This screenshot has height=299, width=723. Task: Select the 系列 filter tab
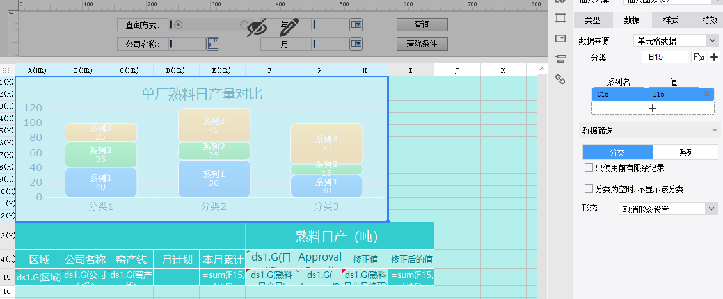(687, 152)
